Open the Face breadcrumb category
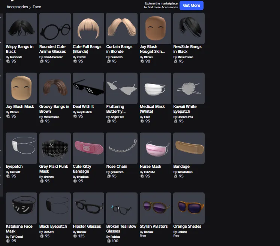 coord(37,7)
